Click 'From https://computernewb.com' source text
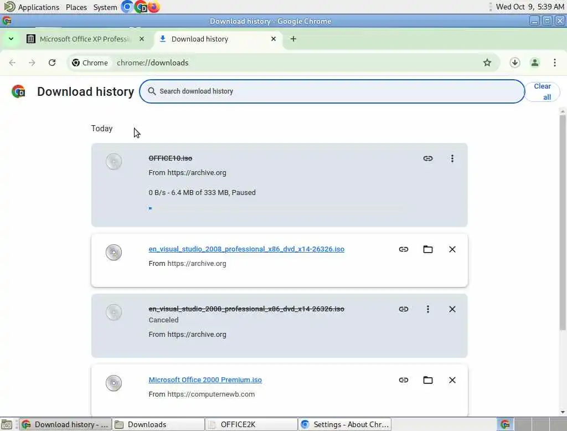The image size is (567, 431). 202,394
